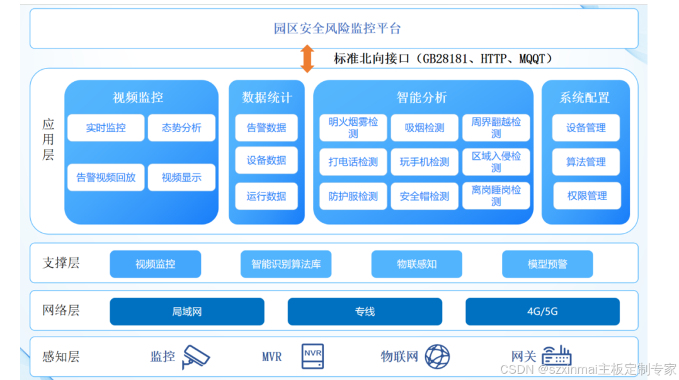The width and height of the screenshot is (679, 380).
Task: Click the gateway router icon
Action: click(556, 356)
